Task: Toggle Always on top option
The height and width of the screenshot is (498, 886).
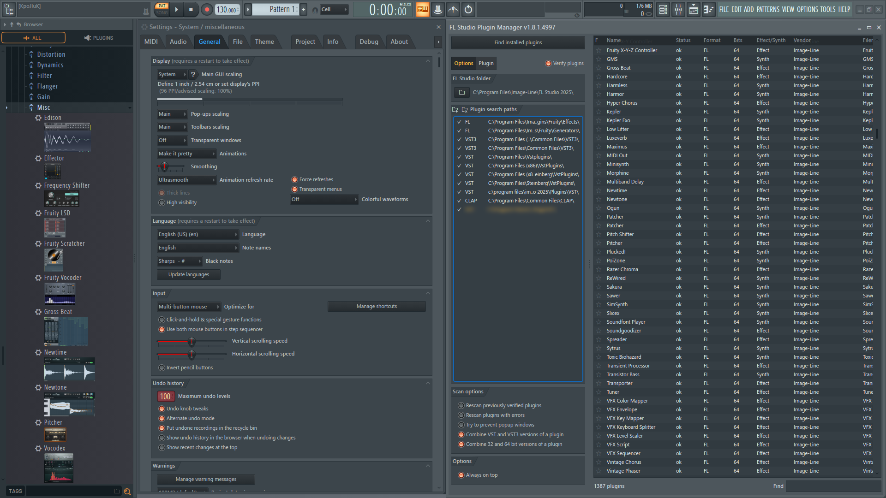Action: coord(461,475)
